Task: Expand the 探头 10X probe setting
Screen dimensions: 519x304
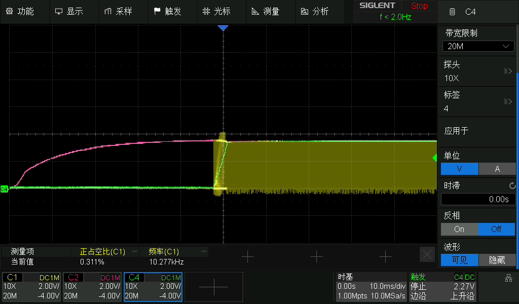Action: click(477, 71)
